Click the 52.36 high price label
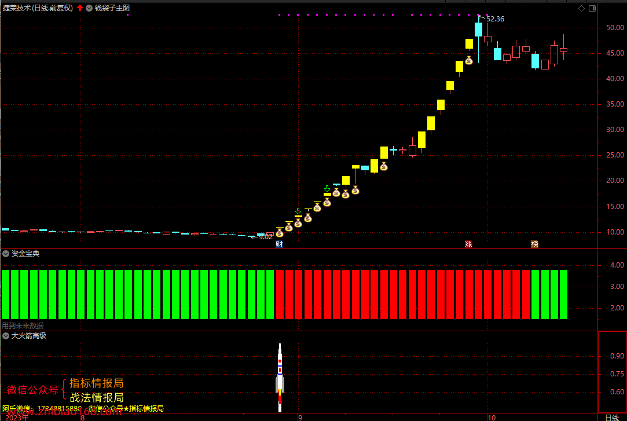This screenshot has height=421, width=627. pos(495,19)
